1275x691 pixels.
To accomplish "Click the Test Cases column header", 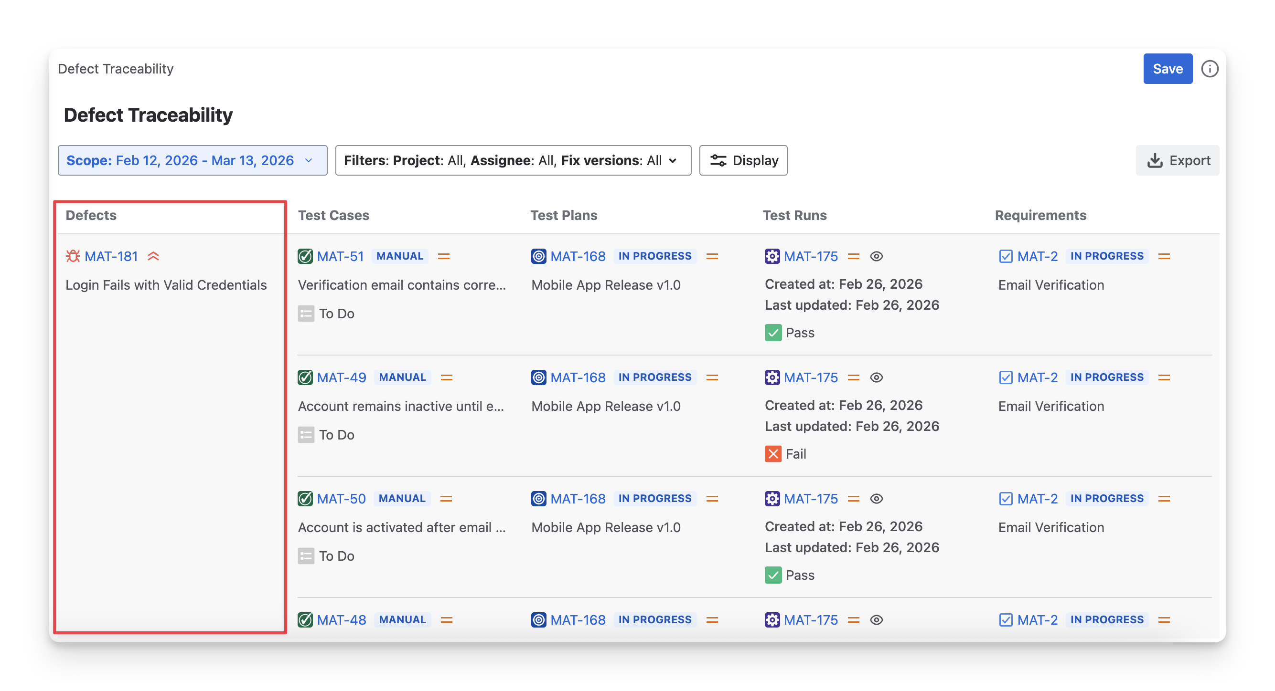I will click(x=333, y=215).
